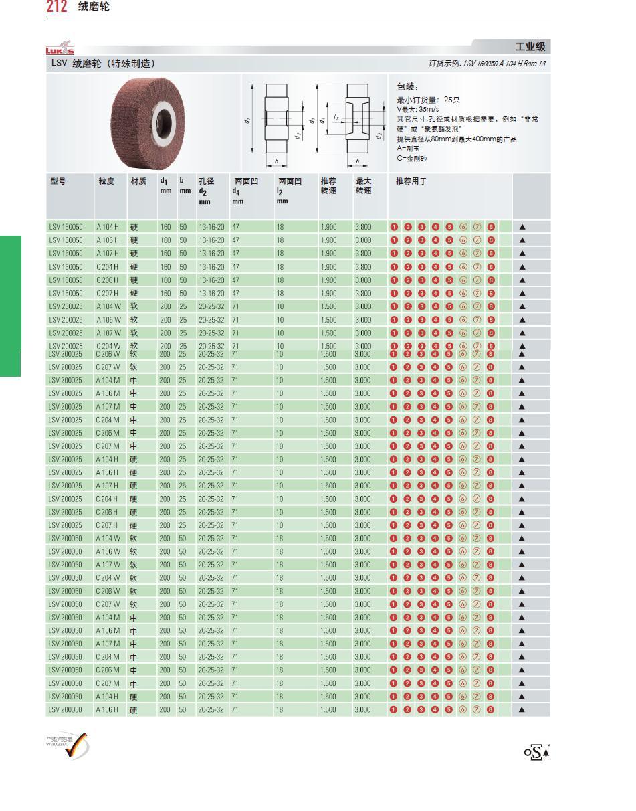Screen dimensions: 636x811
Task: Click red circle 1 in the first table row
Action: pyautogui.click(x=394, y=227)
